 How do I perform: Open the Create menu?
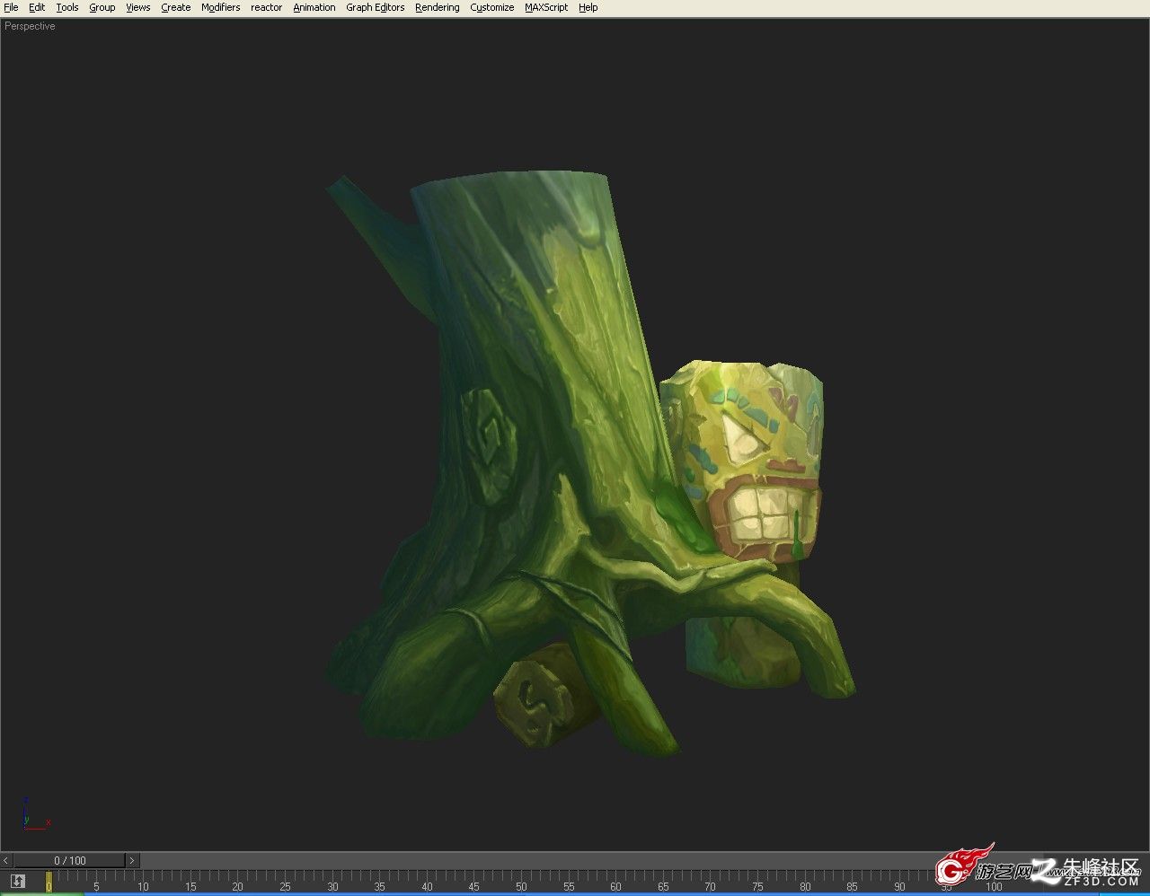(x=175, y=7)
